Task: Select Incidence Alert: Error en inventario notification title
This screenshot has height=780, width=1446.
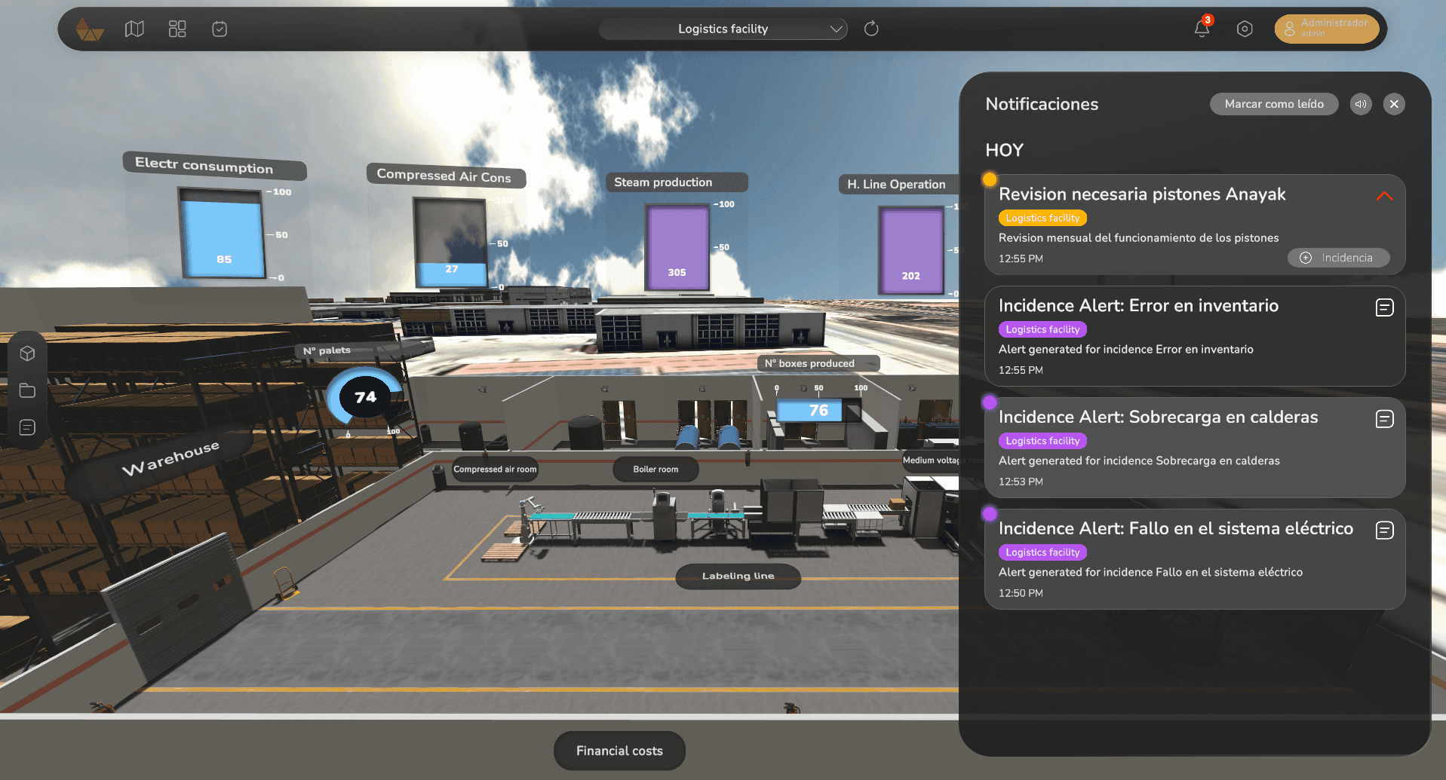Action: (1138, 305)
